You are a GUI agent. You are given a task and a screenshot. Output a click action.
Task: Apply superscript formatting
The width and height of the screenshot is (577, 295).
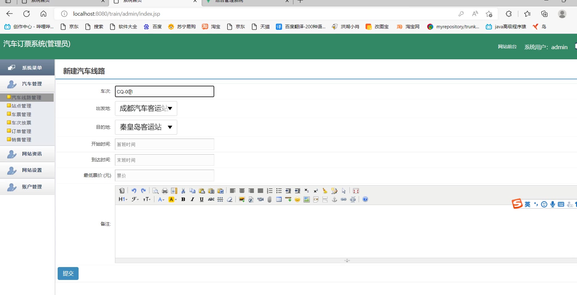click(x=316, y=191)
